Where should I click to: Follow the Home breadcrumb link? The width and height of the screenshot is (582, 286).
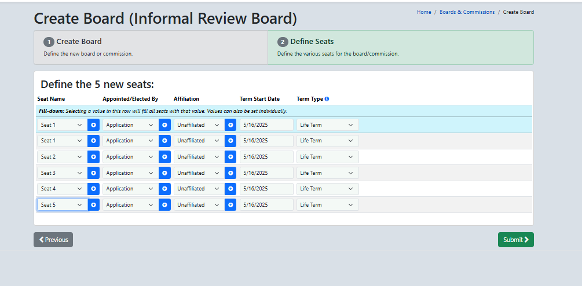[x=424, y=12]
